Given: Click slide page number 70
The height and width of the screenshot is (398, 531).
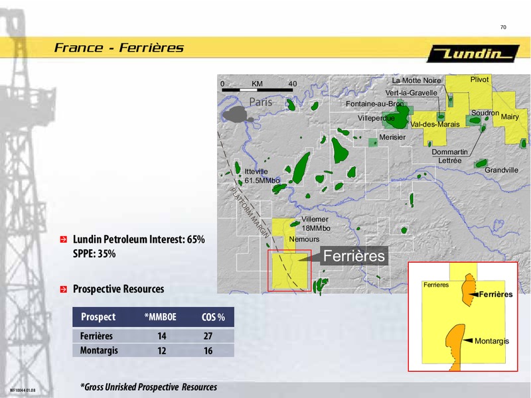Looking at the screenshot, I should coord(503,27).
